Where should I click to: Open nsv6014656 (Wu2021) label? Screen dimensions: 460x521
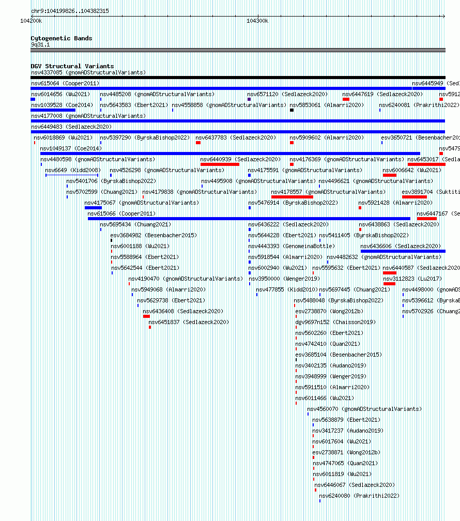(60, 95)
